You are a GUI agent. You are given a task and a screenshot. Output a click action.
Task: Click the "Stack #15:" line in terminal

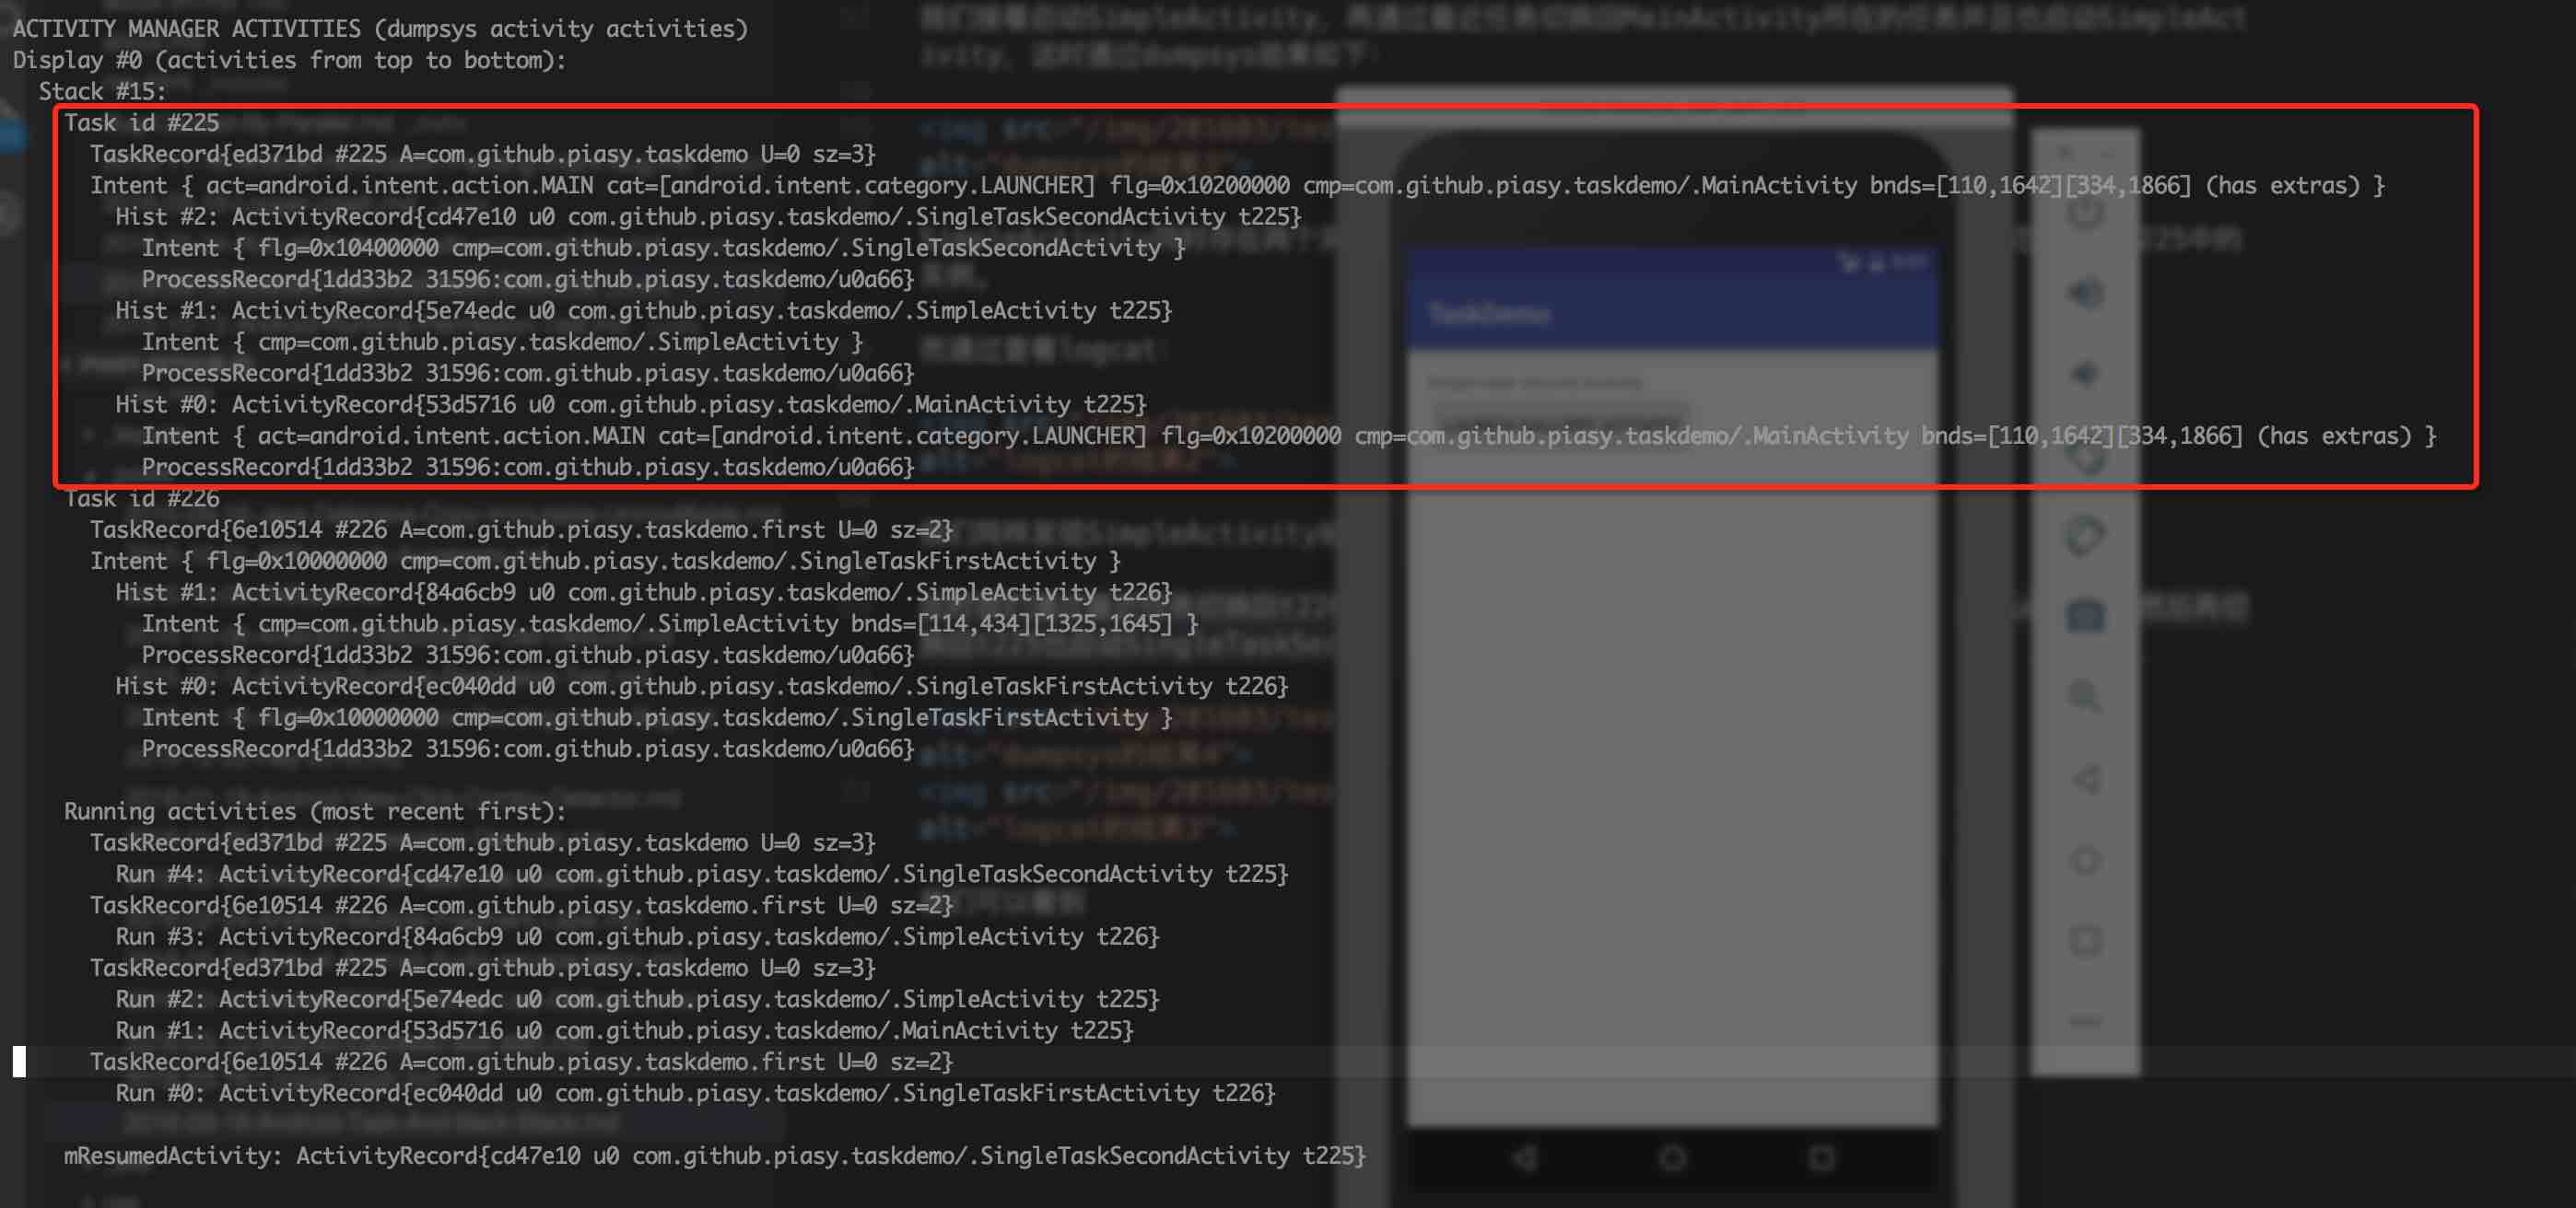coord(102,92)
